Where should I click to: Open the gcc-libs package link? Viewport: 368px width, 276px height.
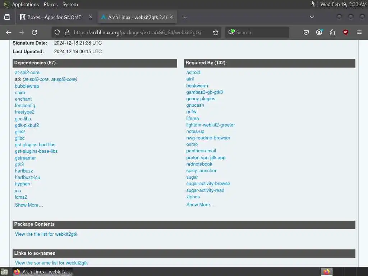click(23, 119)
